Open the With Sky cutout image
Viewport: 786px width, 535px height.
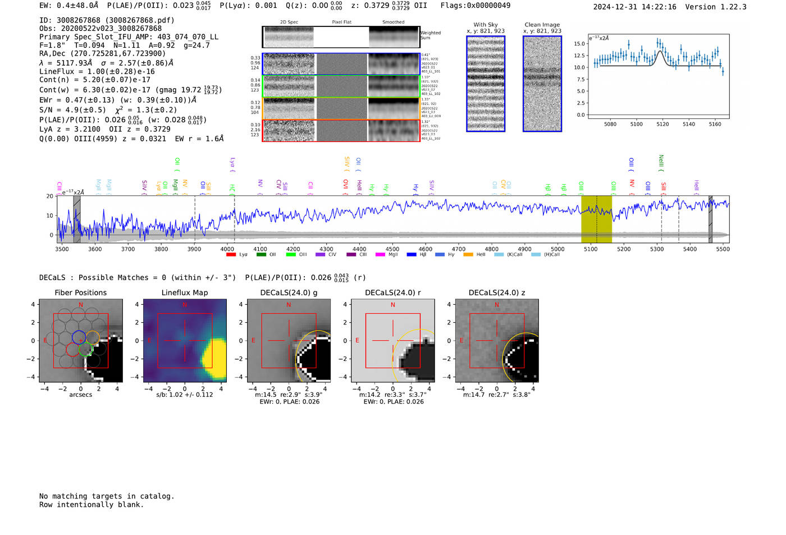(x=486, y=84)
